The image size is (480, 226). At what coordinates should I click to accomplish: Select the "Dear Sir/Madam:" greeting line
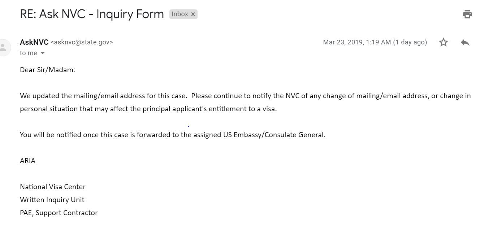point(48,70)
